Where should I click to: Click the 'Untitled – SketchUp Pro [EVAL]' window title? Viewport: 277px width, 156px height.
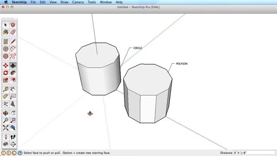138,7
